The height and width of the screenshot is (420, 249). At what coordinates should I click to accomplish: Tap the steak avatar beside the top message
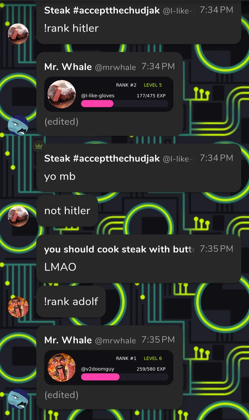tap(18, 34)
